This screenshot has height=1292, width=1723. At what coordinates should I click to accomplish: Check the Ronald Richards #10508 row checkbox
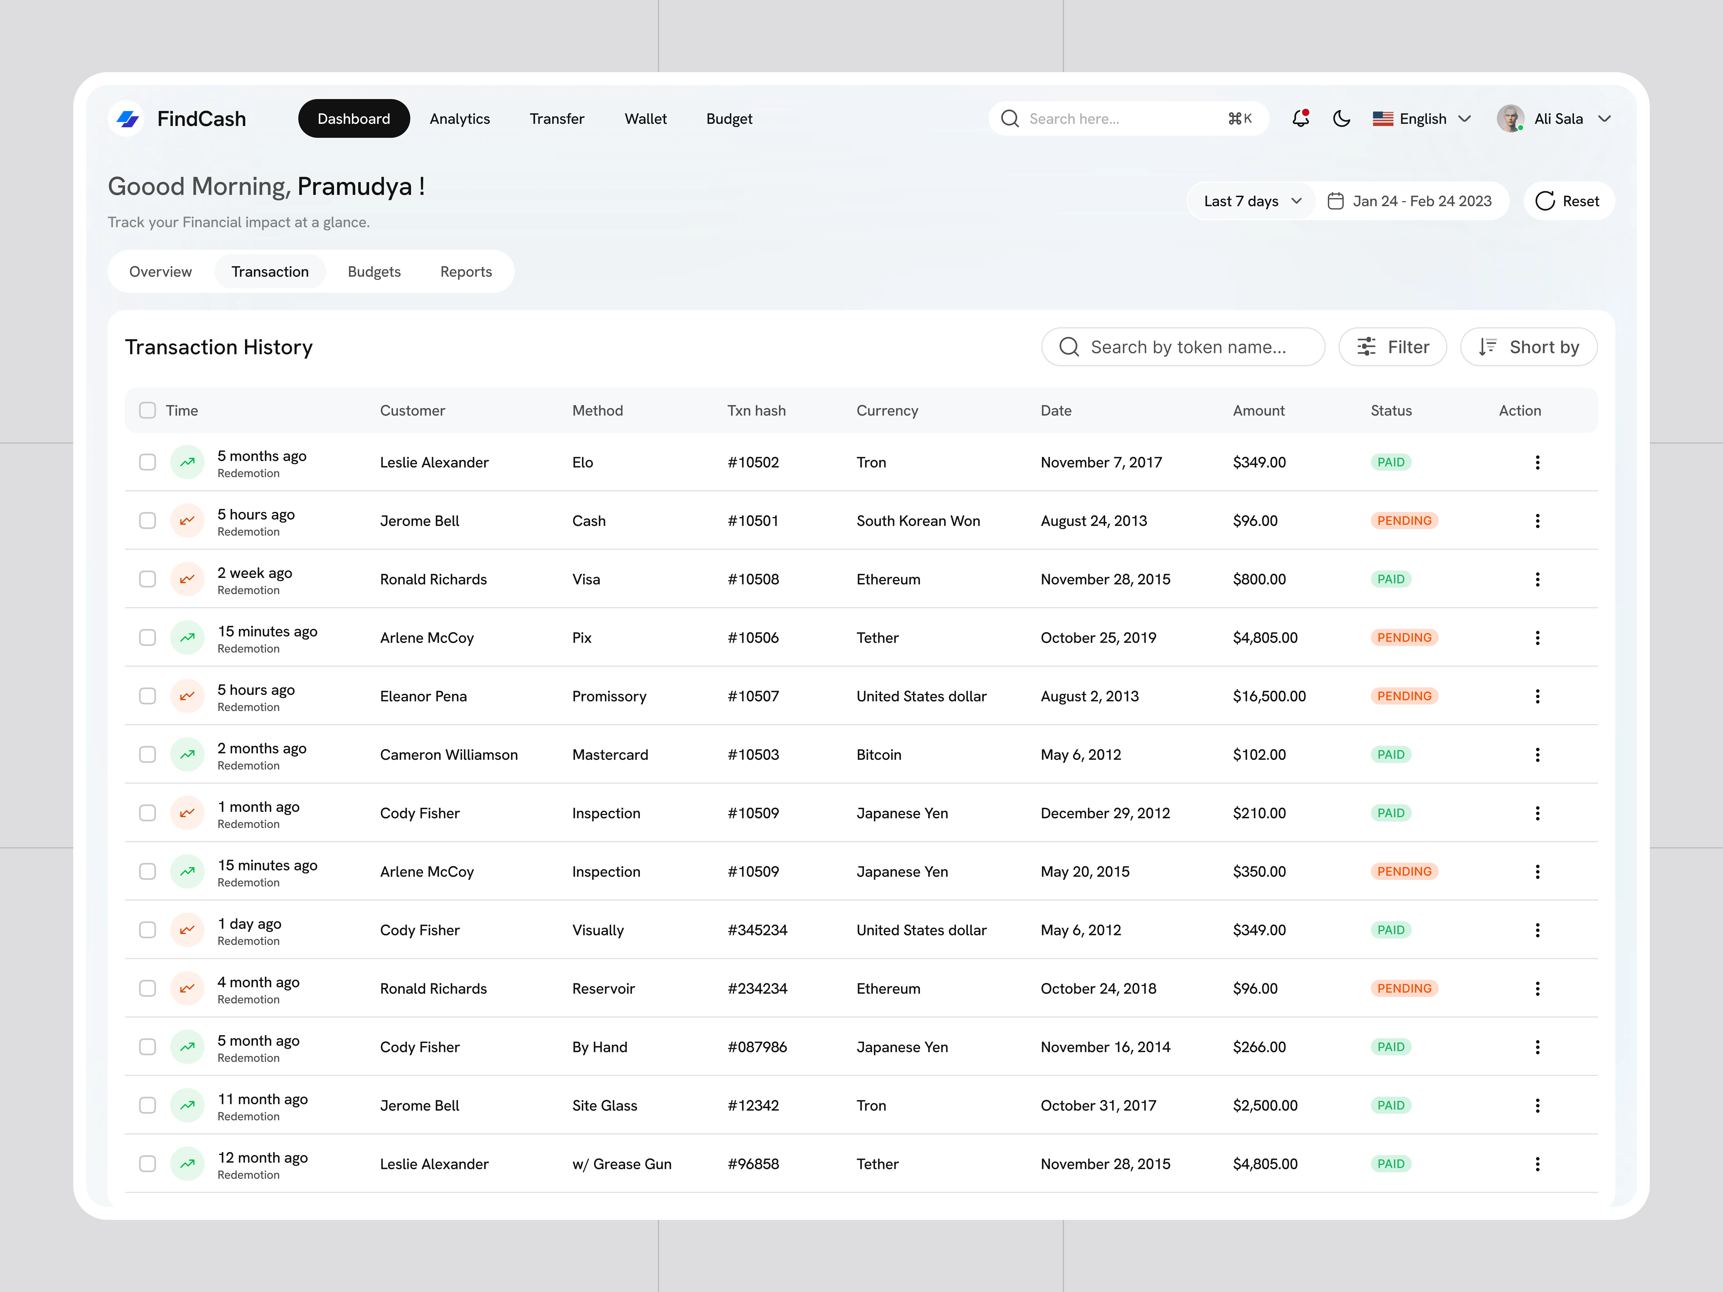pyautogui.click(x=147, y=579)
